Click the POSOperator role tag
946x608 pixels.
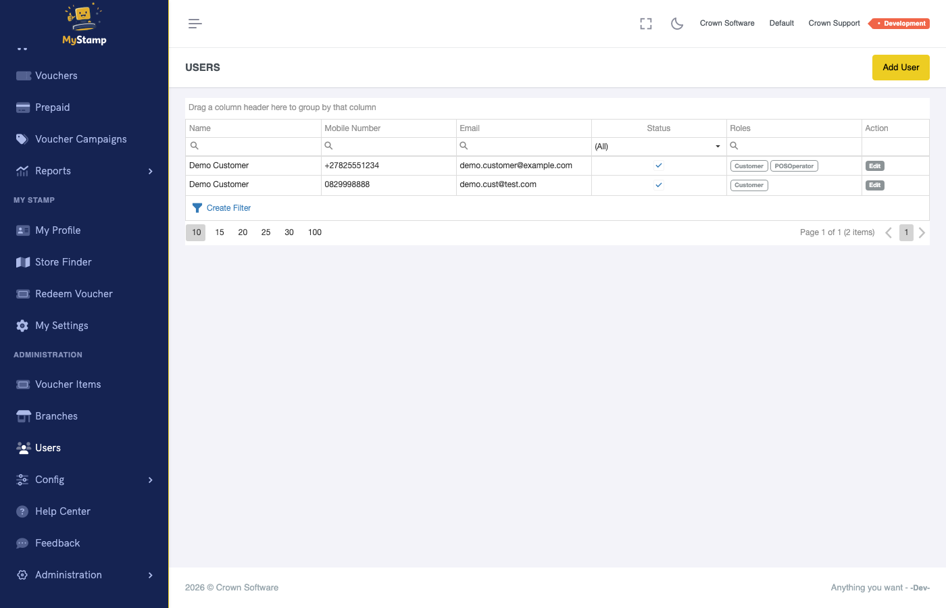click(794, 166)
